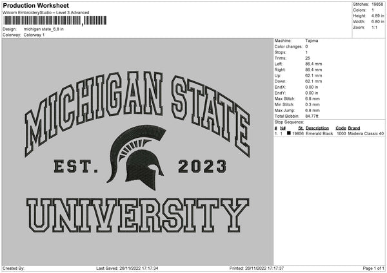Click design name 'michigan state_6,8 in'
Image resolution: width=387 pixels, height=273 pixels.
coord(43,29)
